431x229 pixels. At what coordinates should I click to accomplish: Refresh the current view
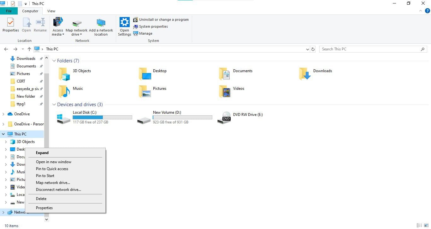[x=313, y=49]
